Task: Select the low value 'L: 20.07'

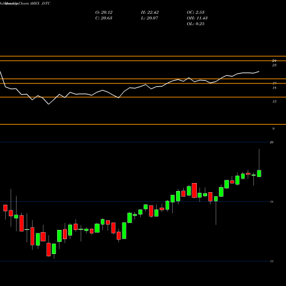Action: click(x=150, y=18)
